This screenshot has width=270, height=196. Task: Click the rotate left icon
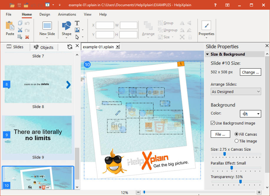pyautogui.click(x=189, y=30)
